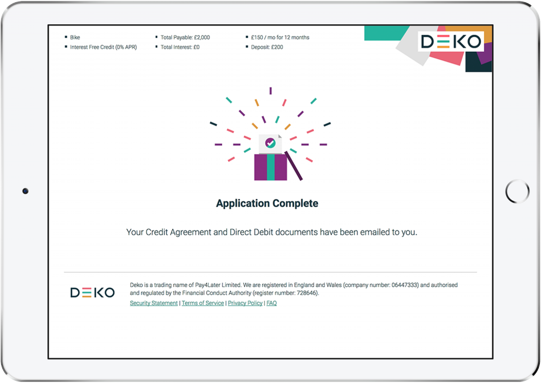Click the documents emailed confirmation message
Screen dimensions: 541x383
[272, 232]
